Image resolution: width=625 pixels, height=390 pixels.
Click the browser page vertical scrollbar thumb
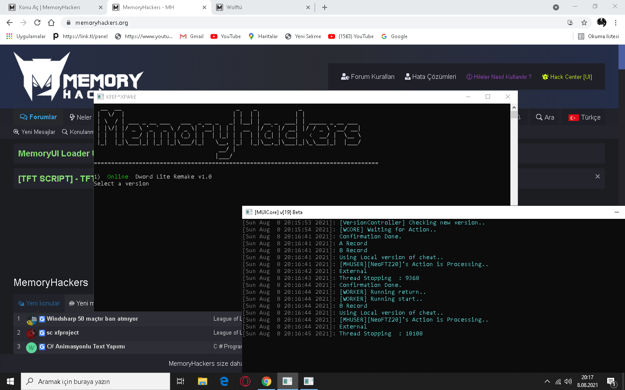pos(622,57)
